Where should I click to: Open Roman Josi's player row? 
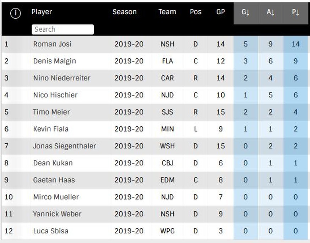(52, 44)
